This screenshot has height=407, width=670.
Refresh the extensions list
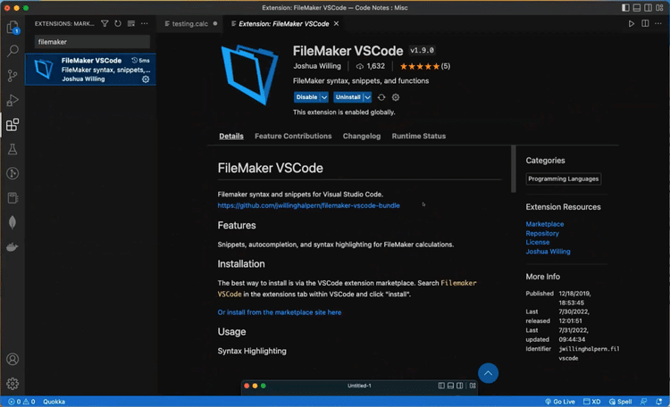click(x=118, y=23)
